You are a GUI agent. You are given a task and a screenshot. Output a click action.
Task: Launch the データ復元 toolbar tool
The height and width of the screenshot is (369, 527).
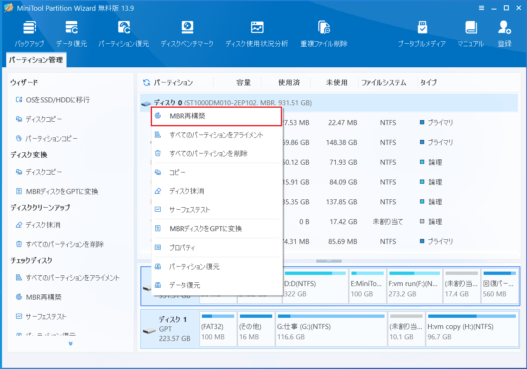point(71,34)
